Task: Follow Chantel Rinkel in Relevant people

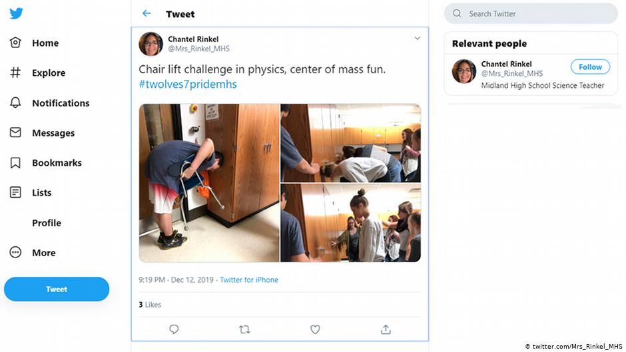Action: point(590,67)
